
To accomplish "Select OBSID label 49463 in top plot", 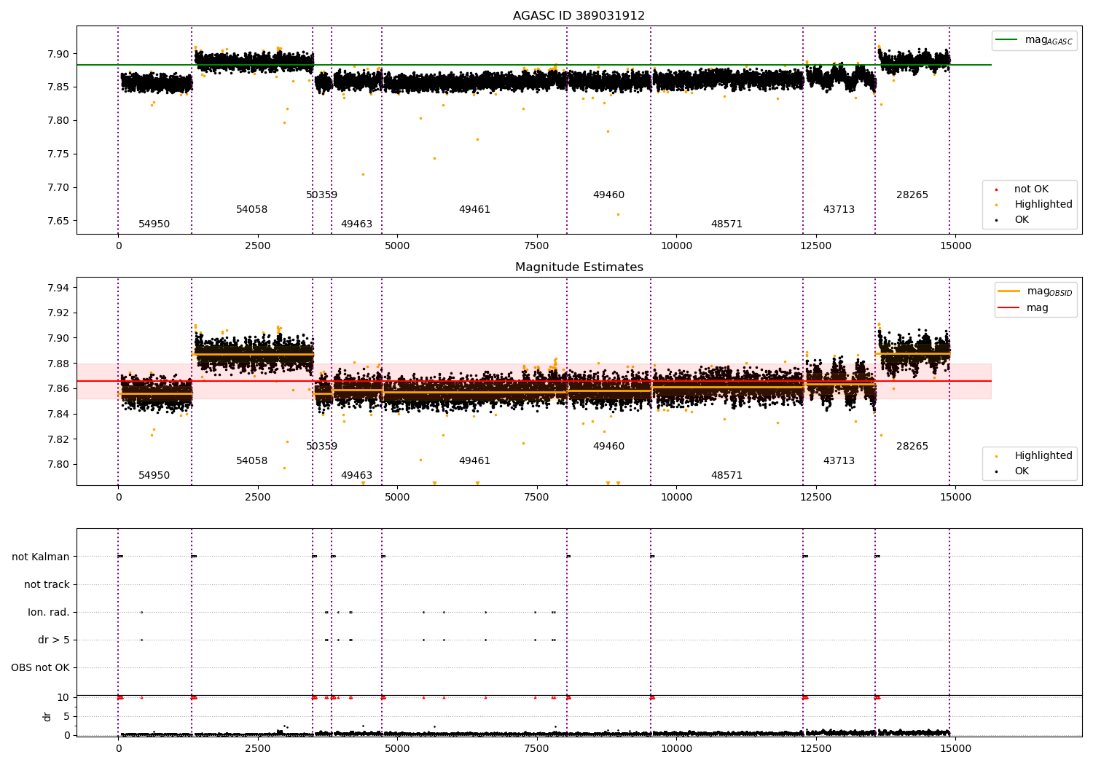I will coord(356,224).
